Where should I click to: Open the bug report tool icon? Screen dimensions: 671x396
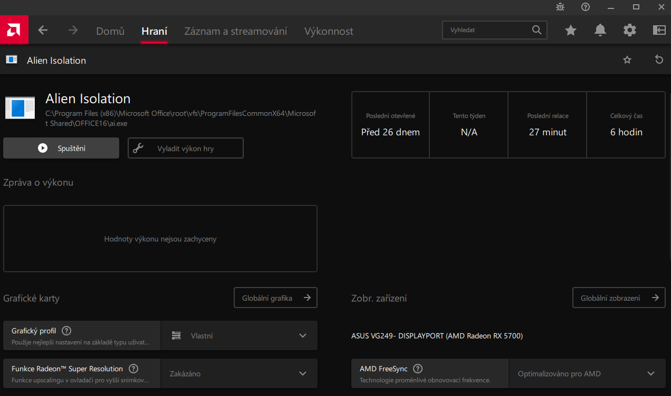coord(560,7)
